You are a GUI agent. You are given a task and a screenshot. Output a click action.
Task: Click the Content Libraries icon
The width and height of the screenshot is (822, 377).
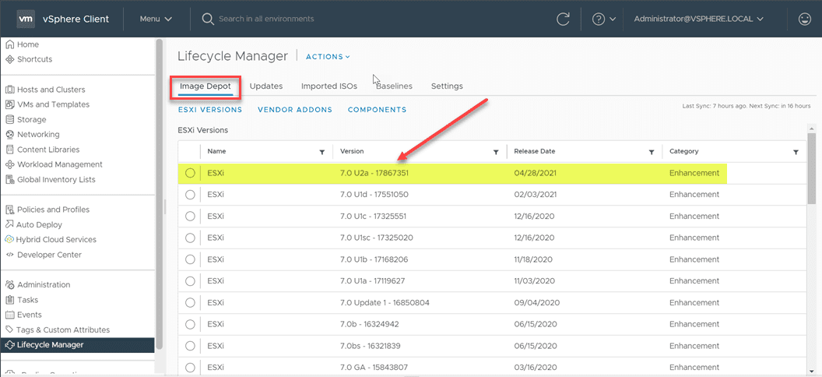point(9,150)
